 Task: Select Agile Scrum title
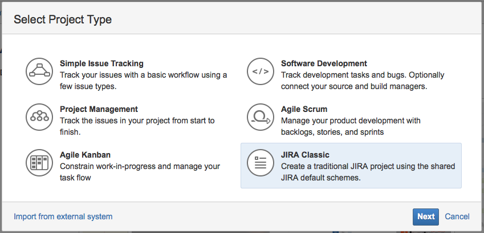pyautogui.click(x=304, y=109)
